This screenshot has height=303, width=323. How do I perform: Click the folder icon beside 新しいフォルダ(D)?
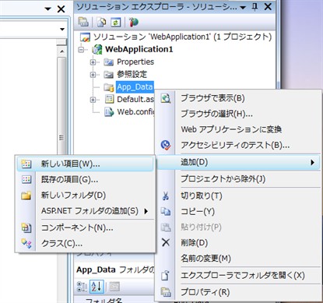click(x=26, y=196)
